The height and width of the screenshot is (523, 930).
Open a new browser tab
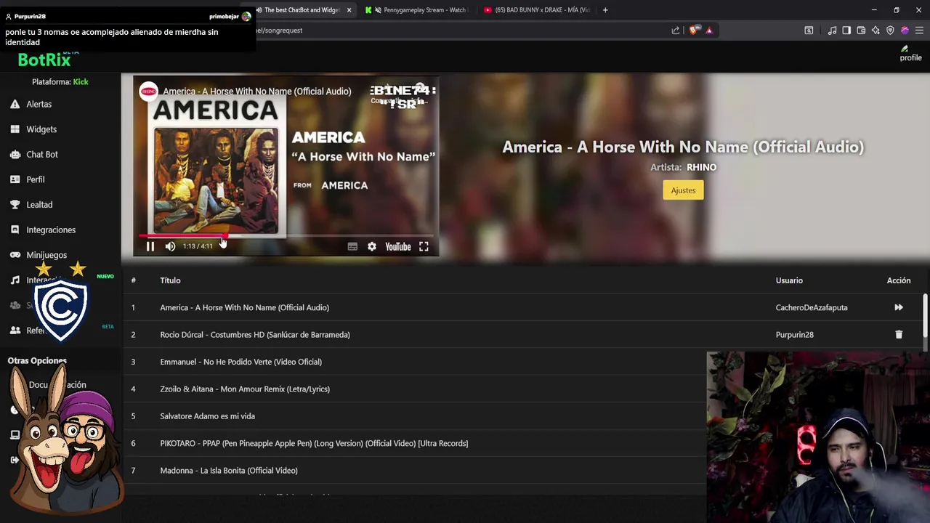(605, 10)
